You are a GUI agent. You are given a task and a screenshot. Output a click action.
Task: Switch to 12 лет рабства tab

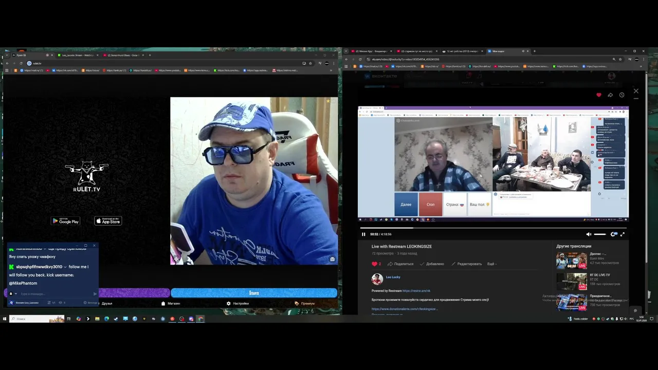462,51
